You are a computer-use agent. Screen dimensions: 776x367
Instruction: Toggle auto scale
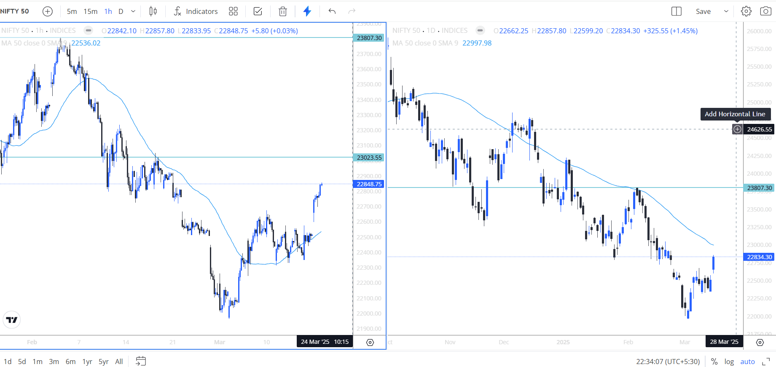(x=748, y=362)
